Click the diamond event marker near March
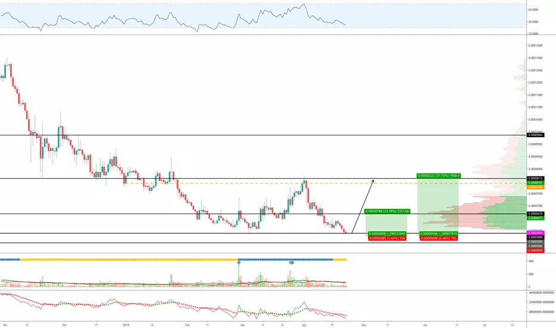The width and height of the screenshot is (556, 328). 239,262
